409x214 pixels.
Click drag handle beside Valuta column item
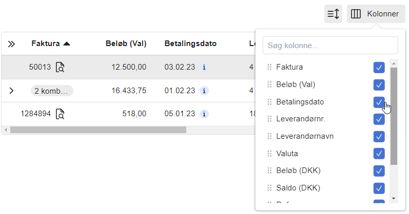click(x=269, y=153)
